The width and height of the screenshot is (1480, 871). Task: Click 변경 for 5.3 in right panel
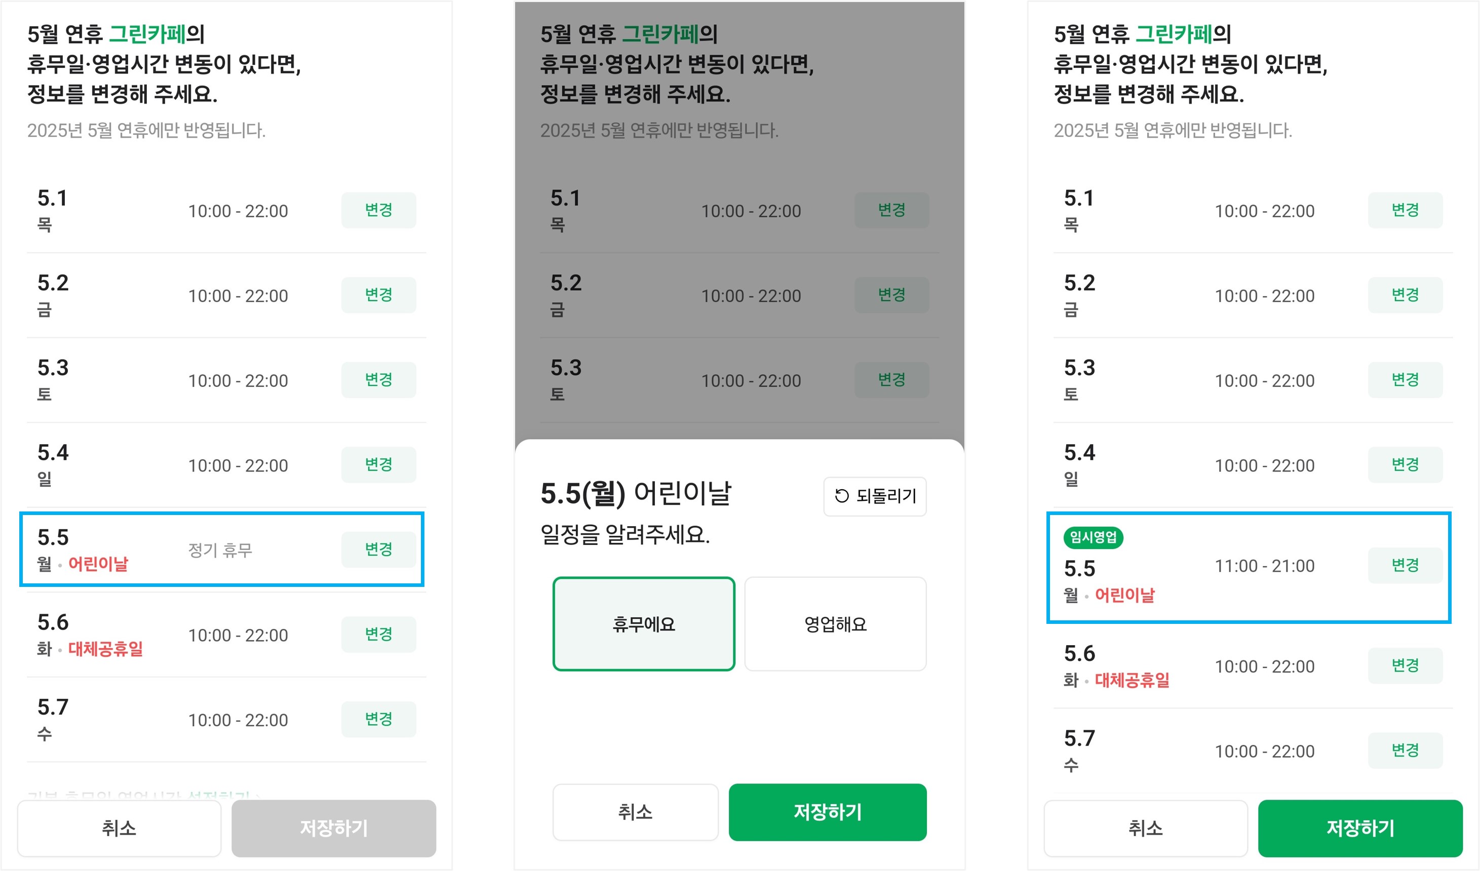(1405, 380)
